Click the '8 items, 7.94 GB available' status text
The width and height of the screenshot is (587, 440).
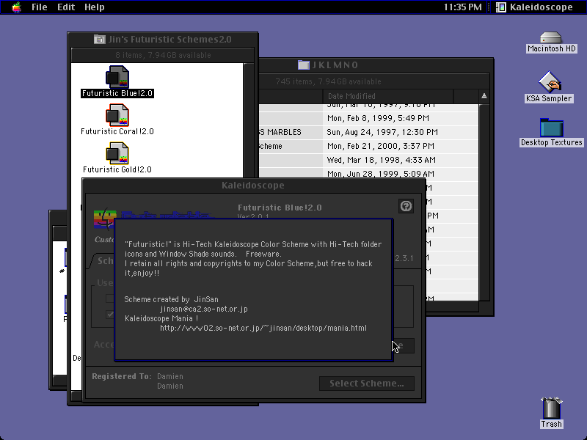pyautogui.click(x=163, y=56)
